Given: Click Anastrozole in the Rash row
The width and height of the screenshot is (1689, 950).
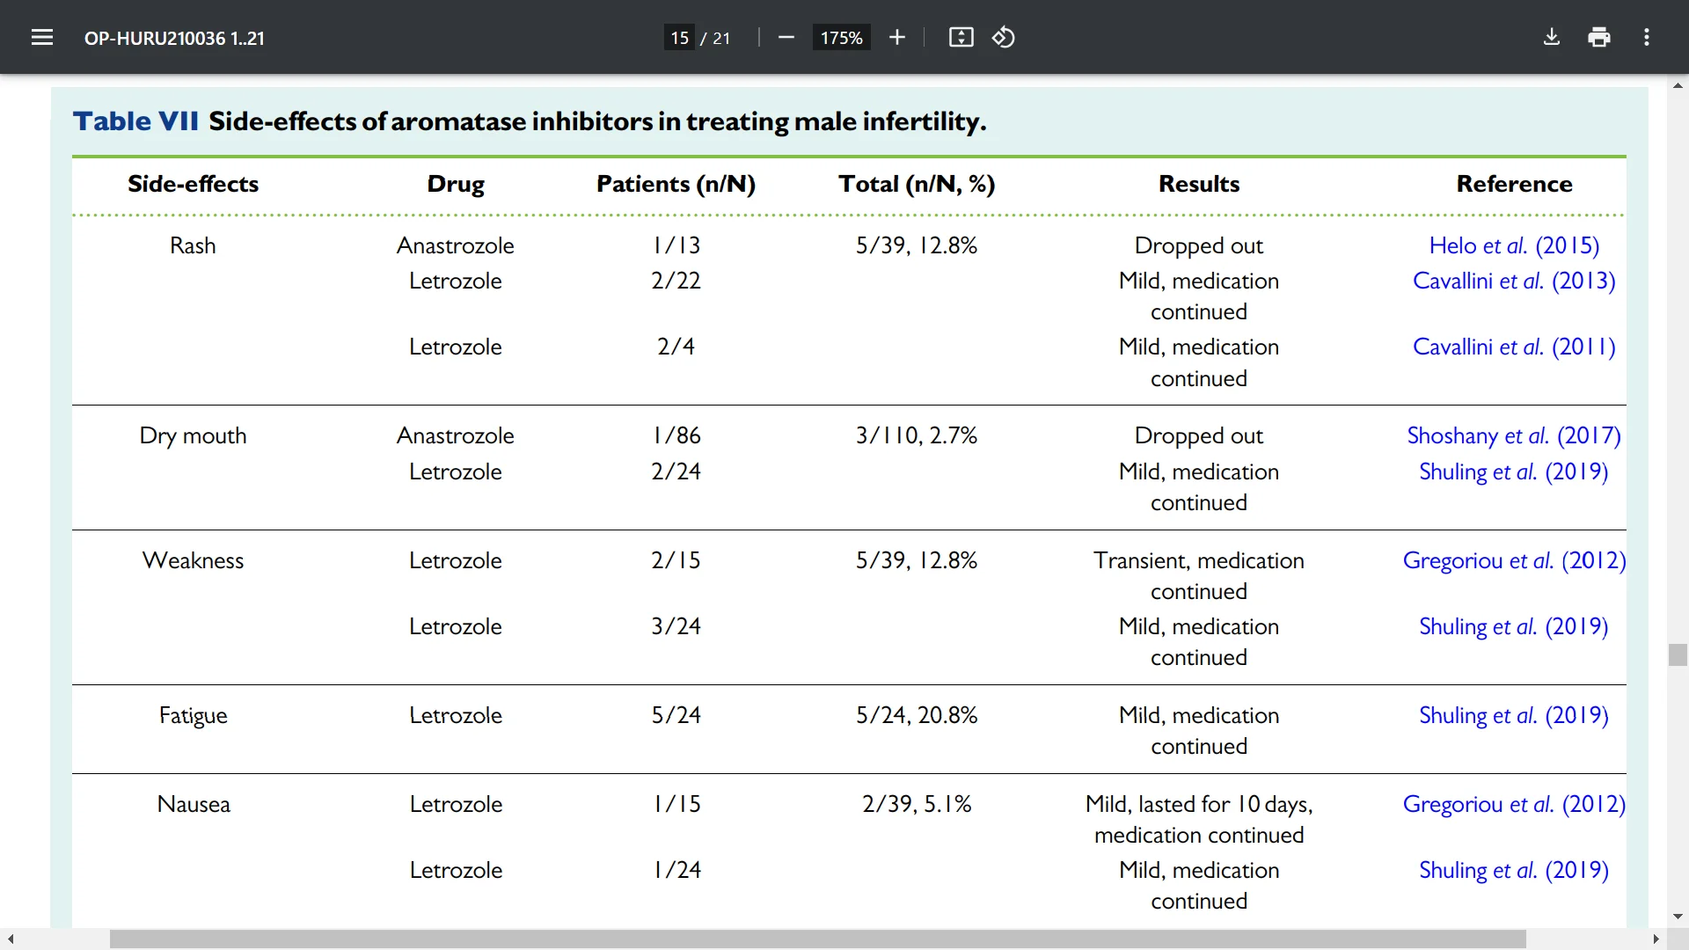Looking at the screenshot, I should [x=456, y=245].
